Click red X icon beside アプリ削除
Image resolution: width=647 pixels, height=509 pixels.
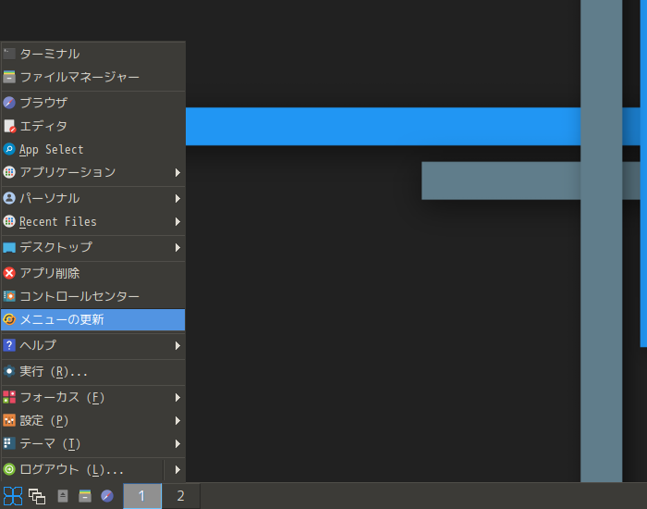click(9, 273)
